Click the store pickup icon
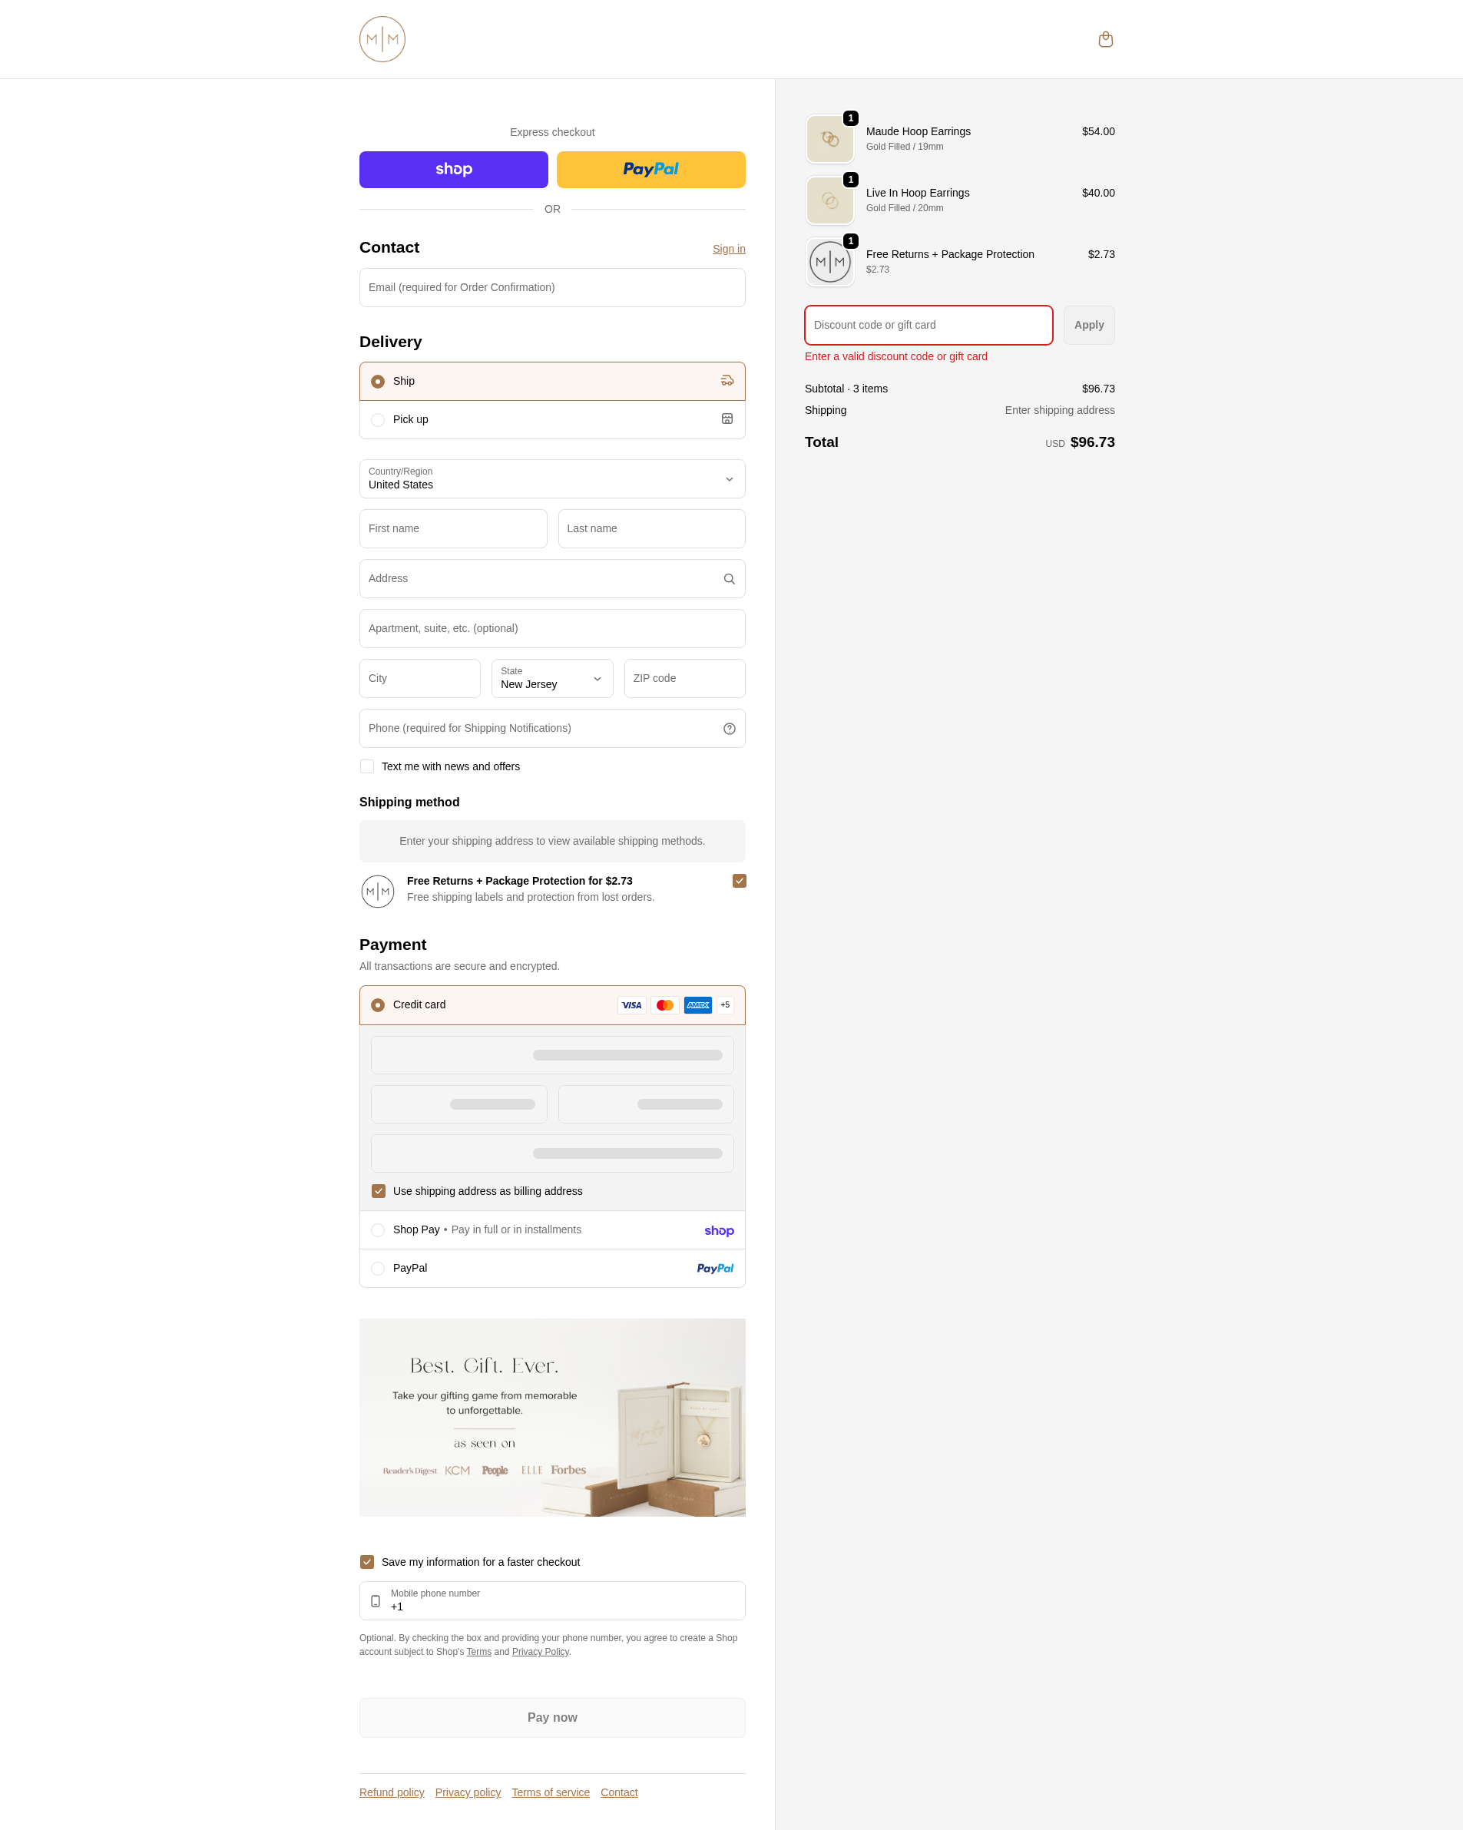This screenshot has height=1830, width=1463. pyautogui.click(x=727, y=419)
